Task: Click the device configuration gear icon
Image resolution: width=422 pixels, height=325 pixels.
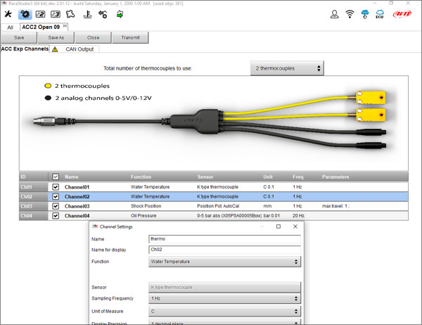Action: (x=24, y=14)
